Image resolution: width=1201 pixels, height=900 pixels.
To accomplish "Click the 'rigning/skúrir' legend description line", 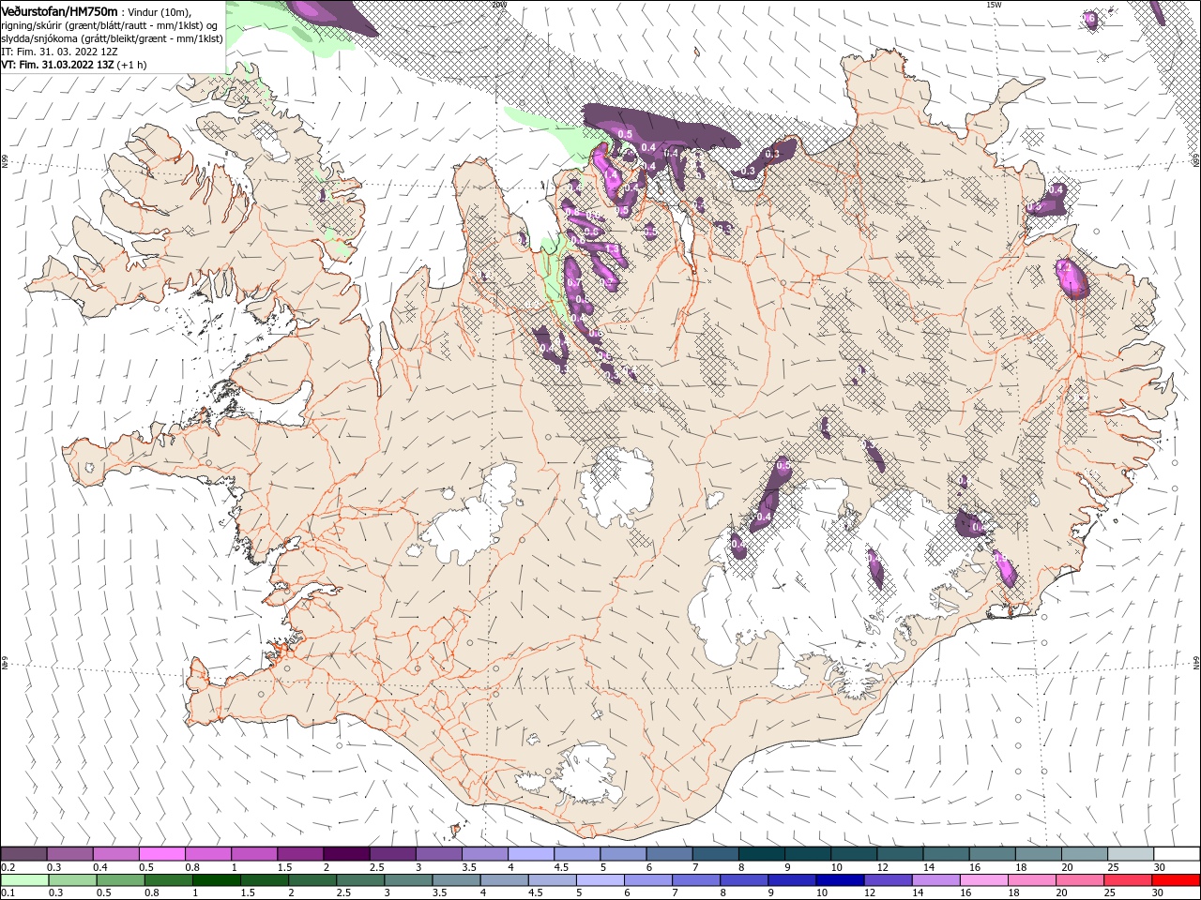I will (111, 25).
